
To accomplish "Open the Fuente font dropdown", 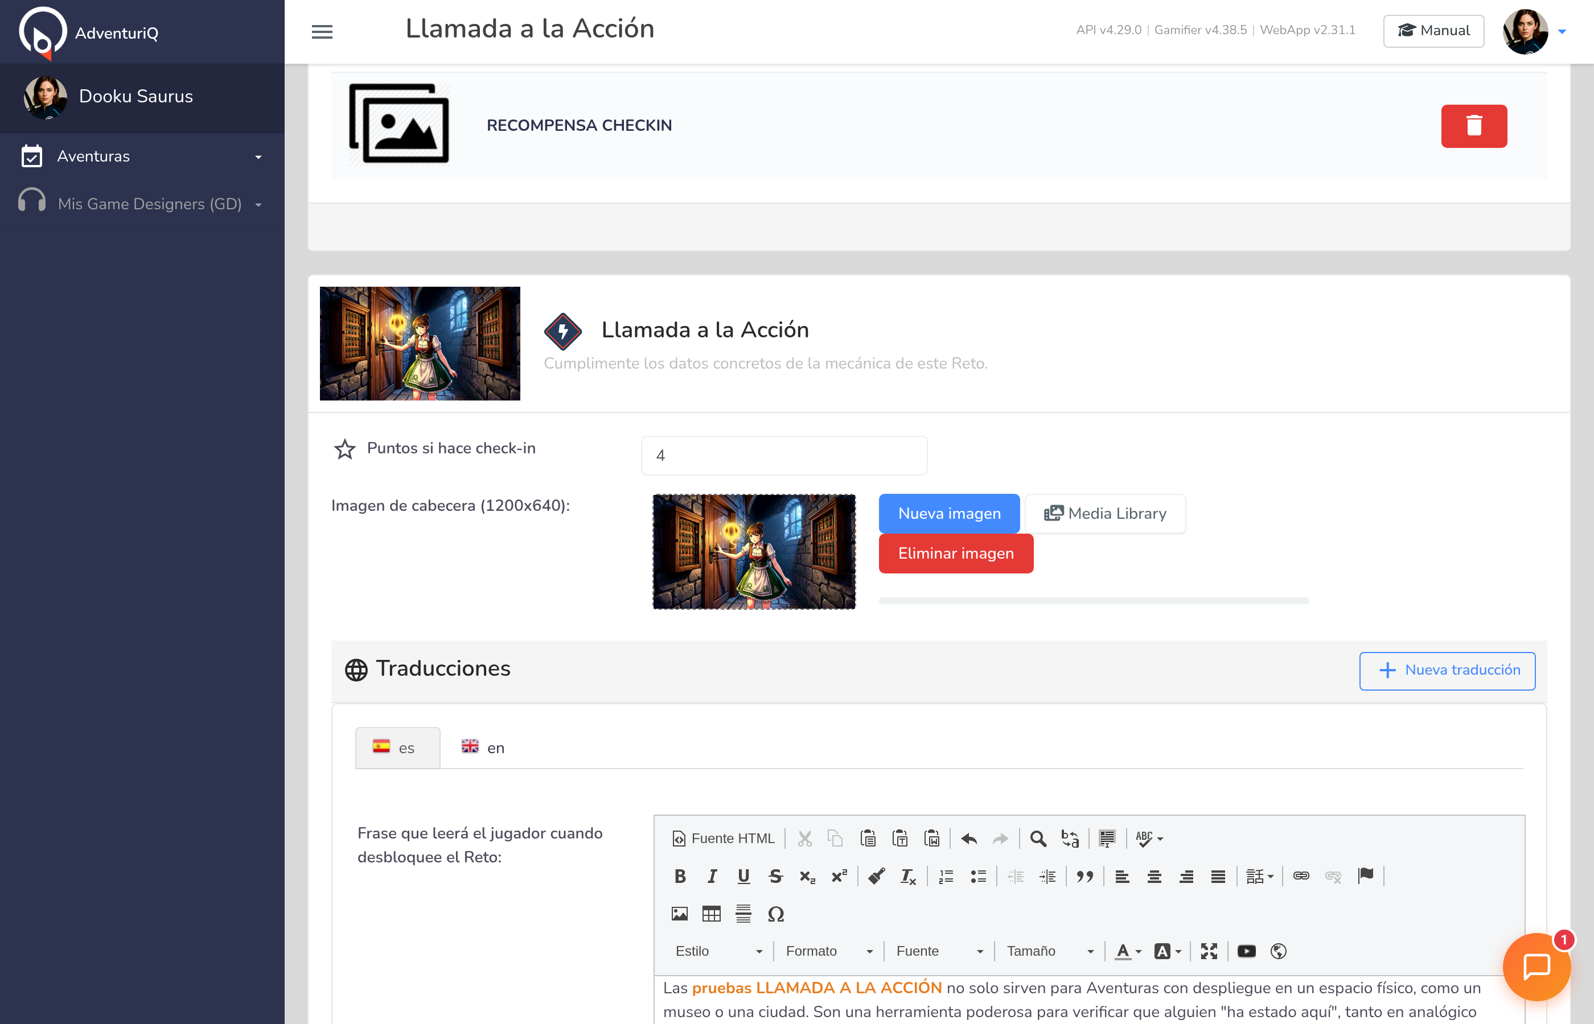I will [939, 952].
